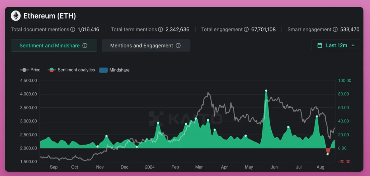This screenshot has width=370, height=176.
Task: Click info icon next to Total engagement
Action: click(246, 29)
